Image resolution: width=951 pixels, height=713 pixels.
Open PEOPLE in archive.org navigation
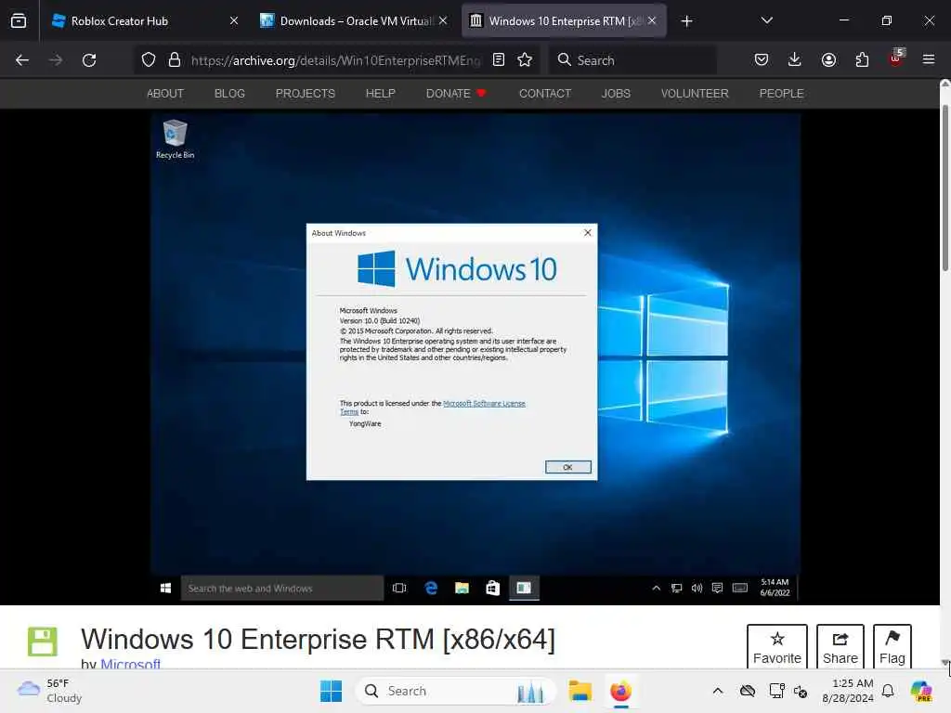[x=781, y=94]
